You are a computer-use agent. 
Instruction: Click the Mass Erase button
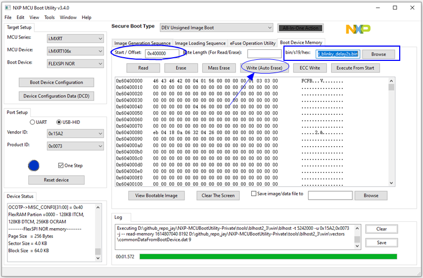[219, 68]
